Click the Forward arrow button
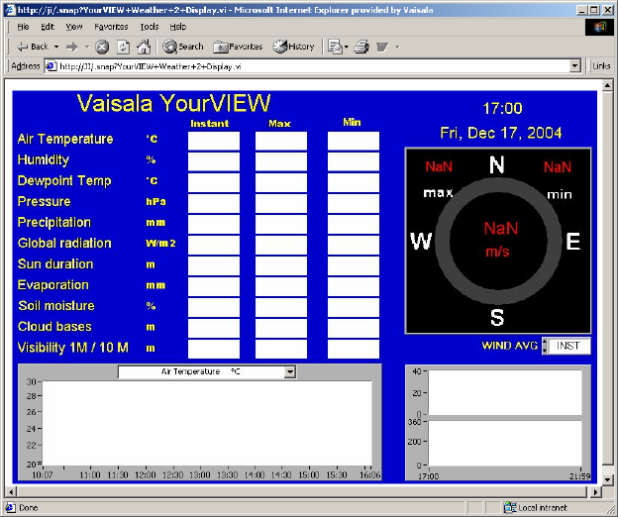The width and height of the screenshot is (618, 517). 71,47
